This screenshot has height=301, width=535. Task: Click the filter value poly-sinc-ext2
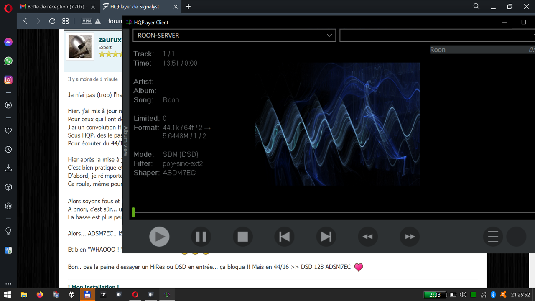click(183, 164)
